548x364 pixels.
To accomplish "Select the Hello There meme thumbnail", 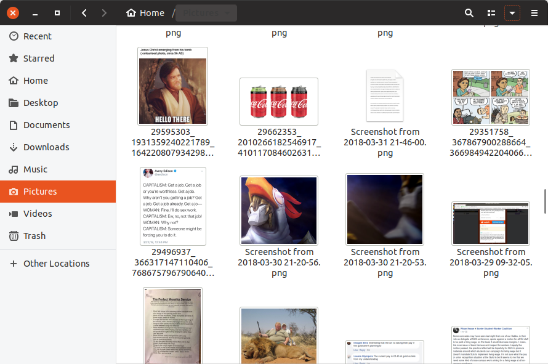I will click(x=172, y=86).
